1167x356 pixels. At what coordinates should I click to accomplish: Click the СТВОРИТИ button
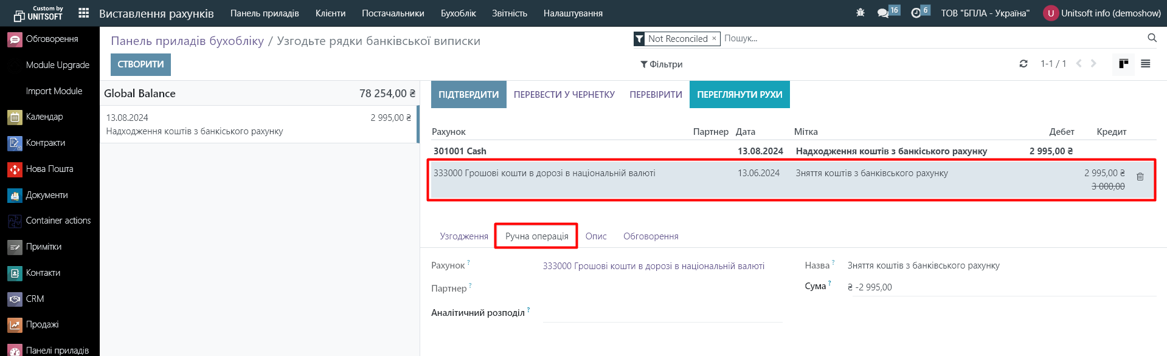(x=140, y=64)
